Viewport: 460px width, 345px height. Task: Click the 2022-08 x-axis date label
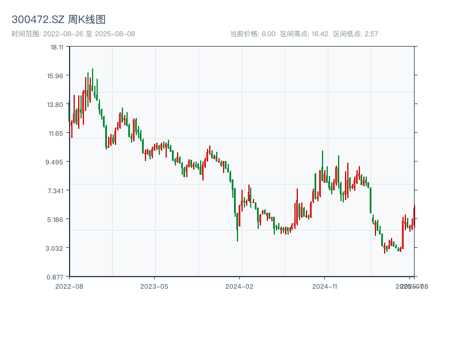pos(69,286)
